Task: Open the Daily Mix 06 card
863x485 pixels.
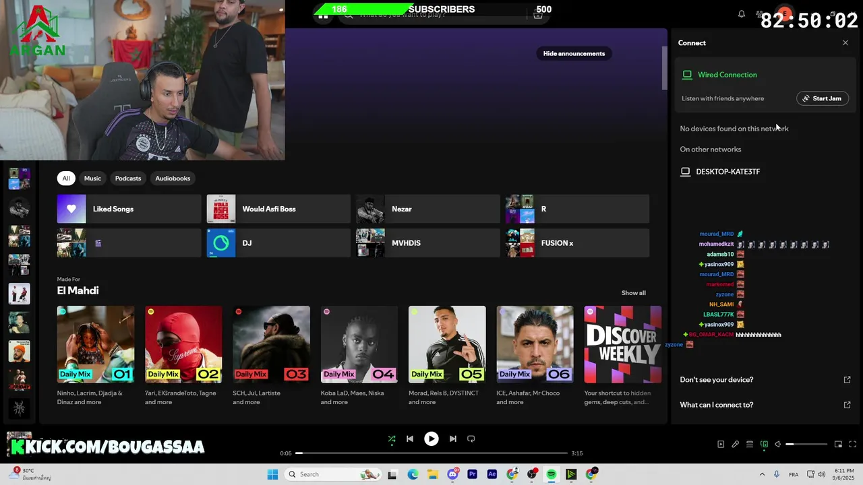Action: coord(535,357)
